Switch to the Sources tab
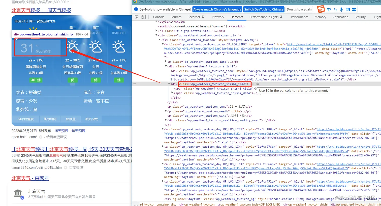This screenshot has width=381, height=206. click(176, 17)
